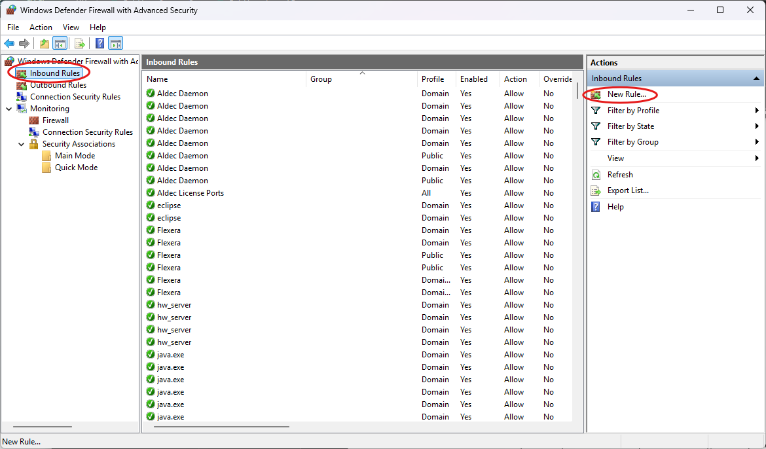Select the Outbound Rules tree node
This screenshot has height=449, width=766.
(58, 85)
